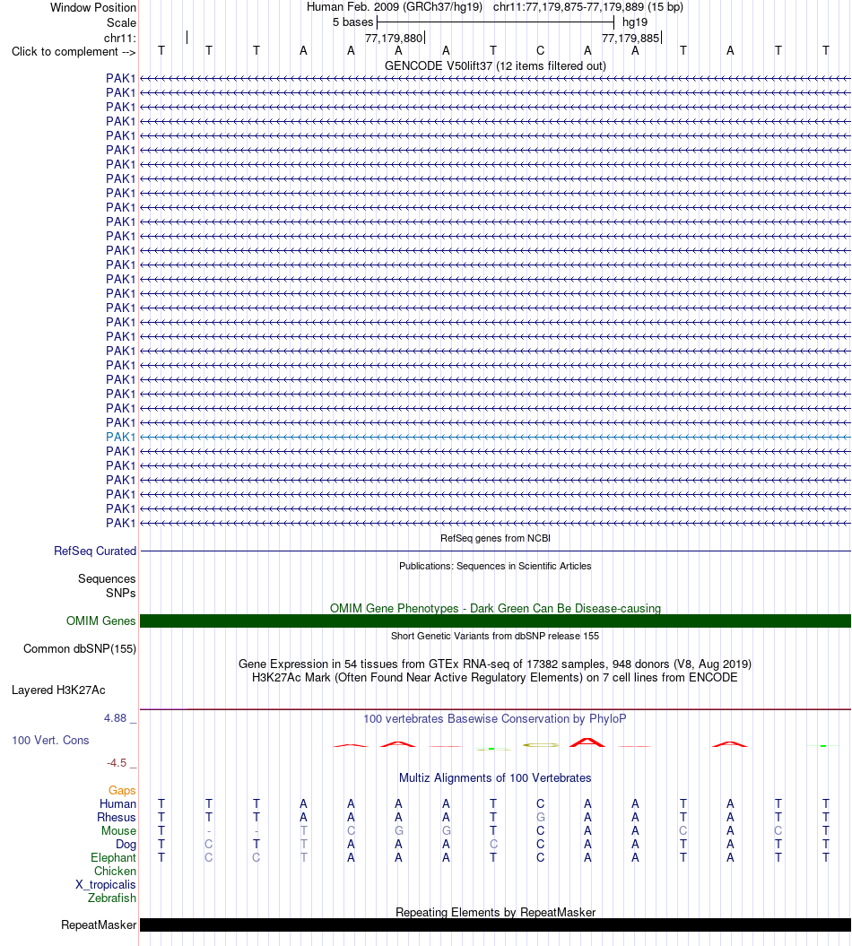Click the 4.88 upper scale value

point(116,718)
